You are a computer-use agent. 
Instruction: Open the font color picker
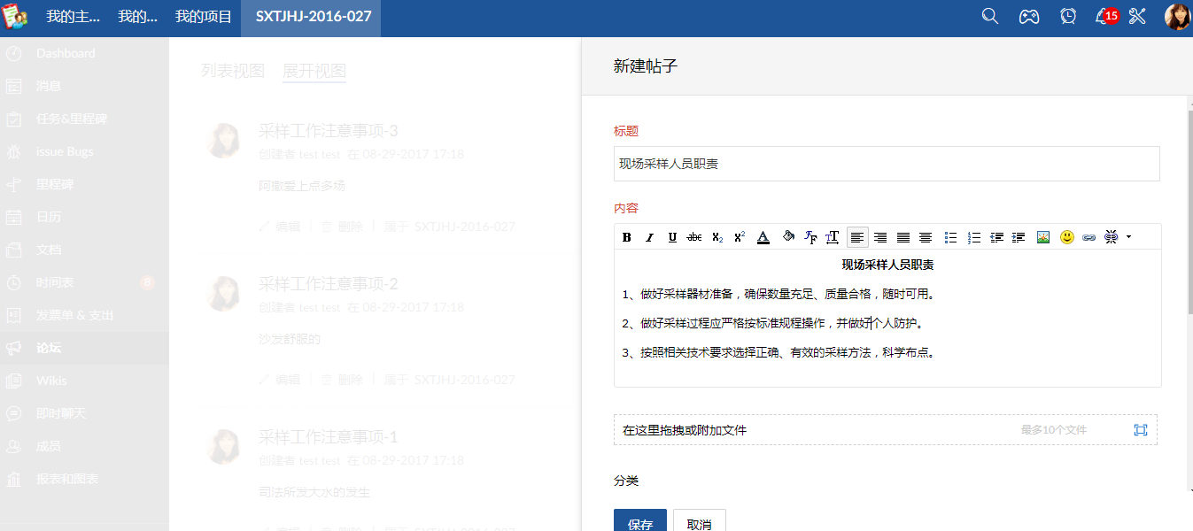(763, 237)
